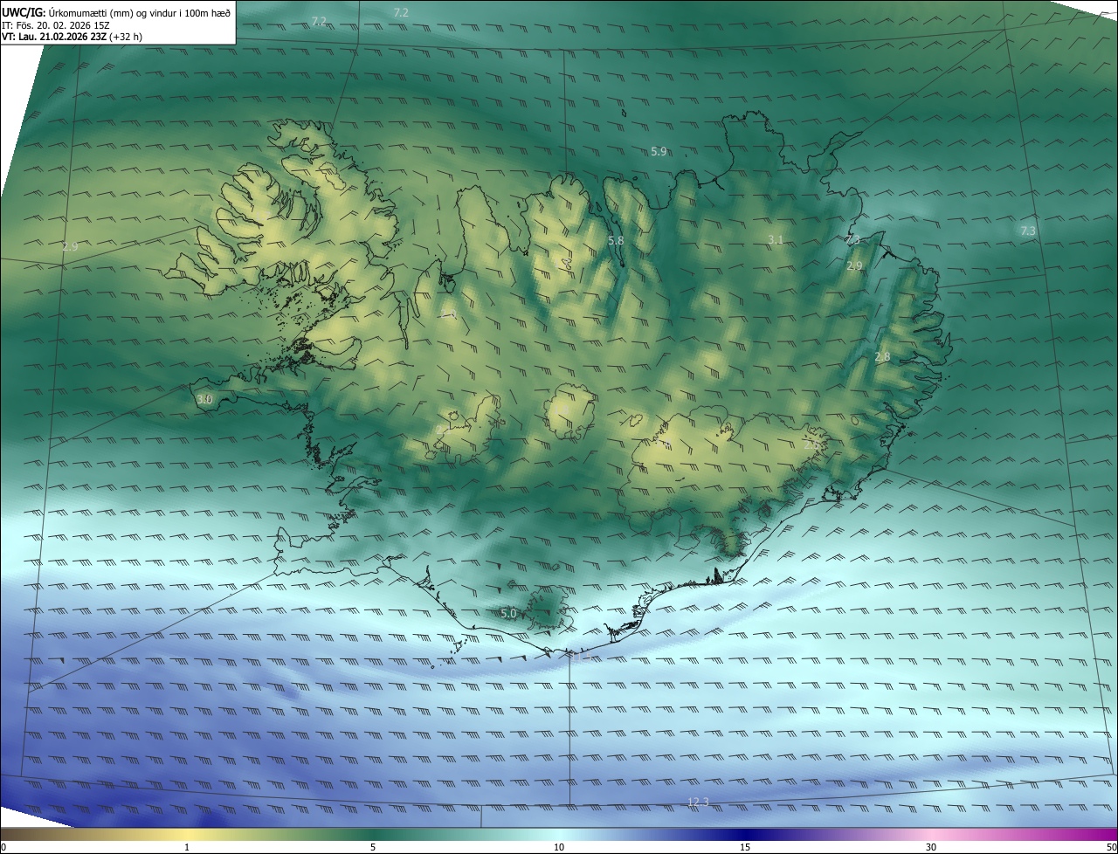Click the 2.8 value label on the map
This screenshot has height=854, width=1118.
882,356
